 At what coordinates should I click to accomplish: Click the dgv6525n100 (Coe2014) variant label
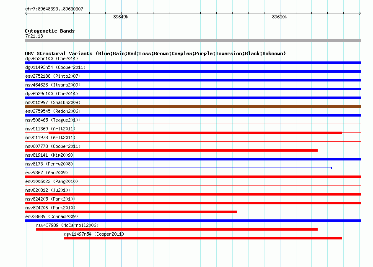[52, 58]
